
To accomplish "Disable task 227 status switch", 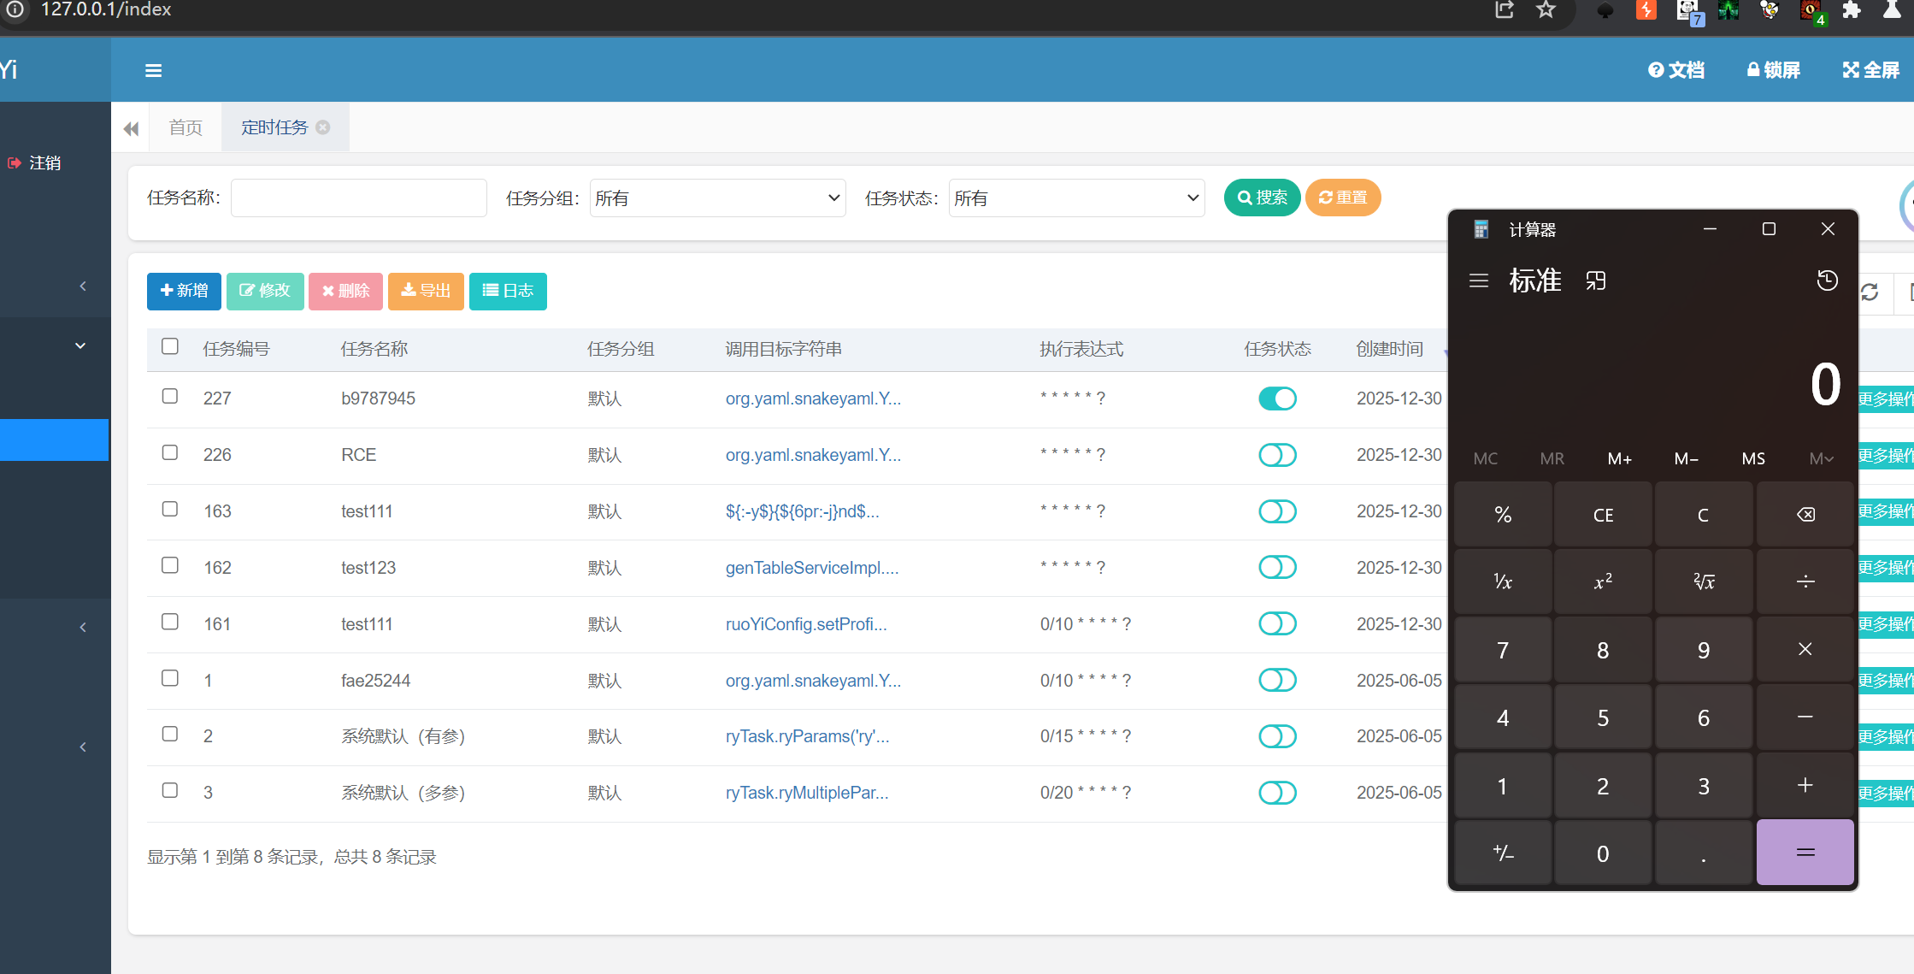I will click(1277, 398).
